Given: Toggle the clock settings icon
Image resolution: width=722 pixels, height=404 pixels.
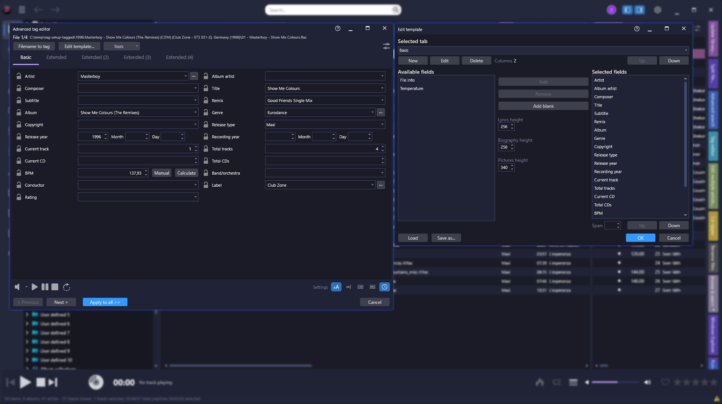Looking at the screenshot, I should (x=385, y=287).
